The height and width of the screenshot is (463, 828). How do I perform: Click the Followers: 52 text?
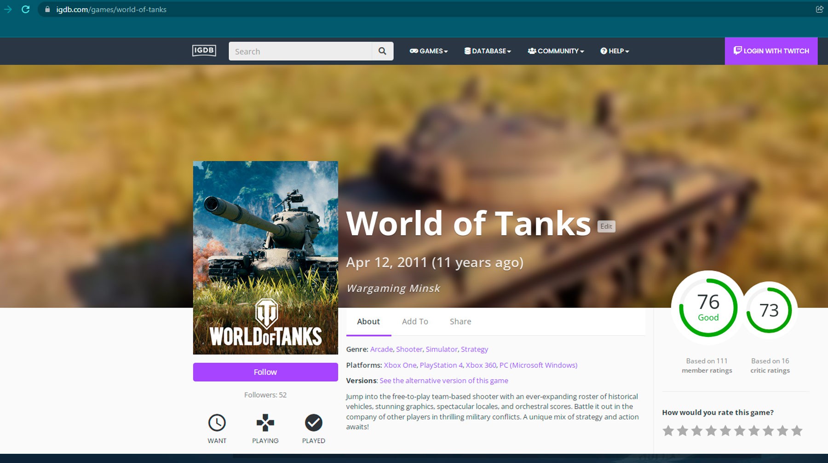(265, 395)
